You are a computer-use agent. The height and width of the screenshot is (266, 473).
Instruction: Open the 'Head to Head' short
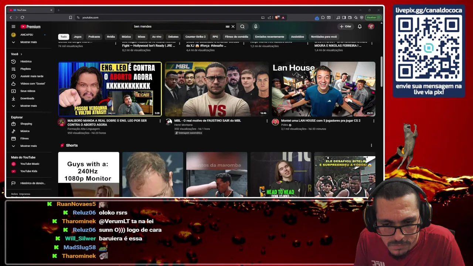(x=281, y=174)
